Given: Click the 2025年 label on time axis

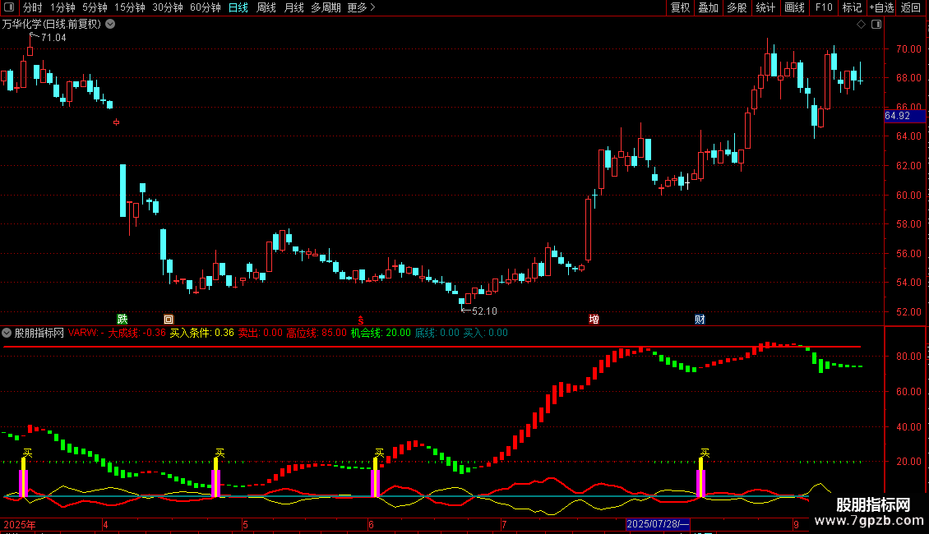Looking at the screenshot, I should tap(20, 524).
